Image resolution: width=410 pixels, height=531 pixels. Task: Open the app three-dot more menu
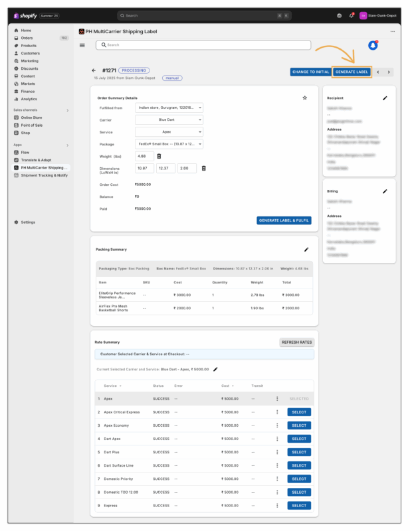pyautogui.click(x=392, y=31)
